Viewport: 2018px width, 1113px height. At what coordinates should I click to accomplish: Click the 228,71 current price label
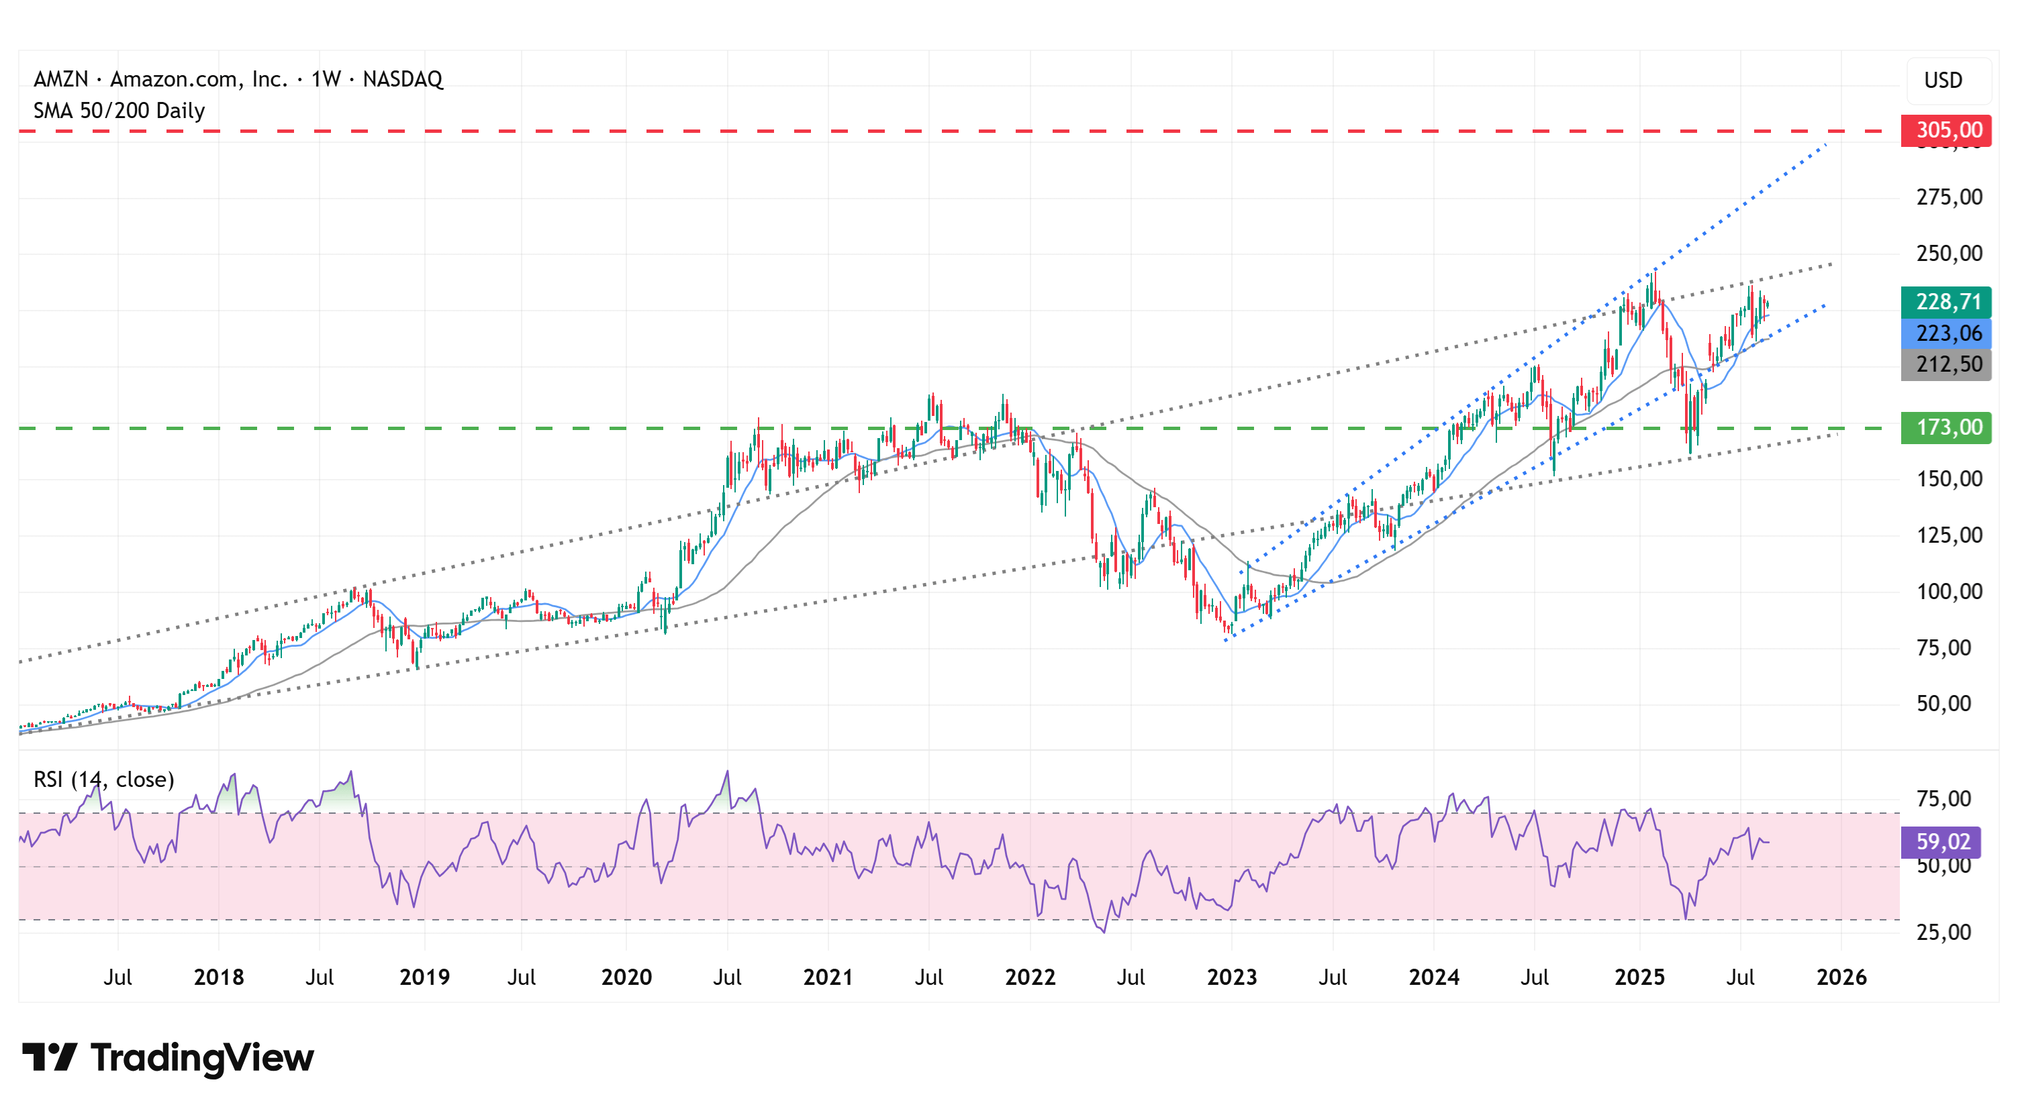click(x=1945, y=301)
